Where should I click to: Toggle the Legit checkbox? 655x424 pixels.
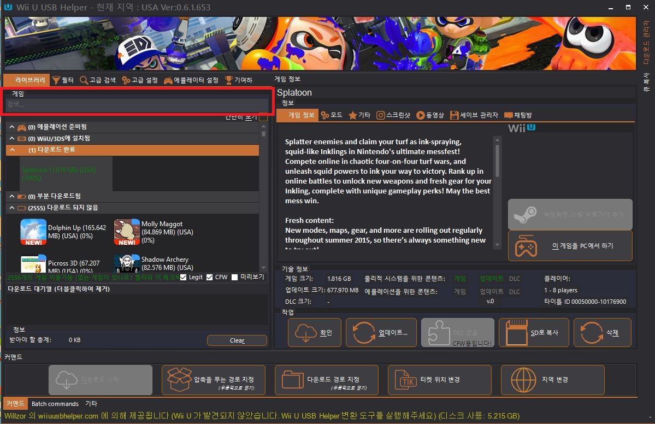coord(183,278)
